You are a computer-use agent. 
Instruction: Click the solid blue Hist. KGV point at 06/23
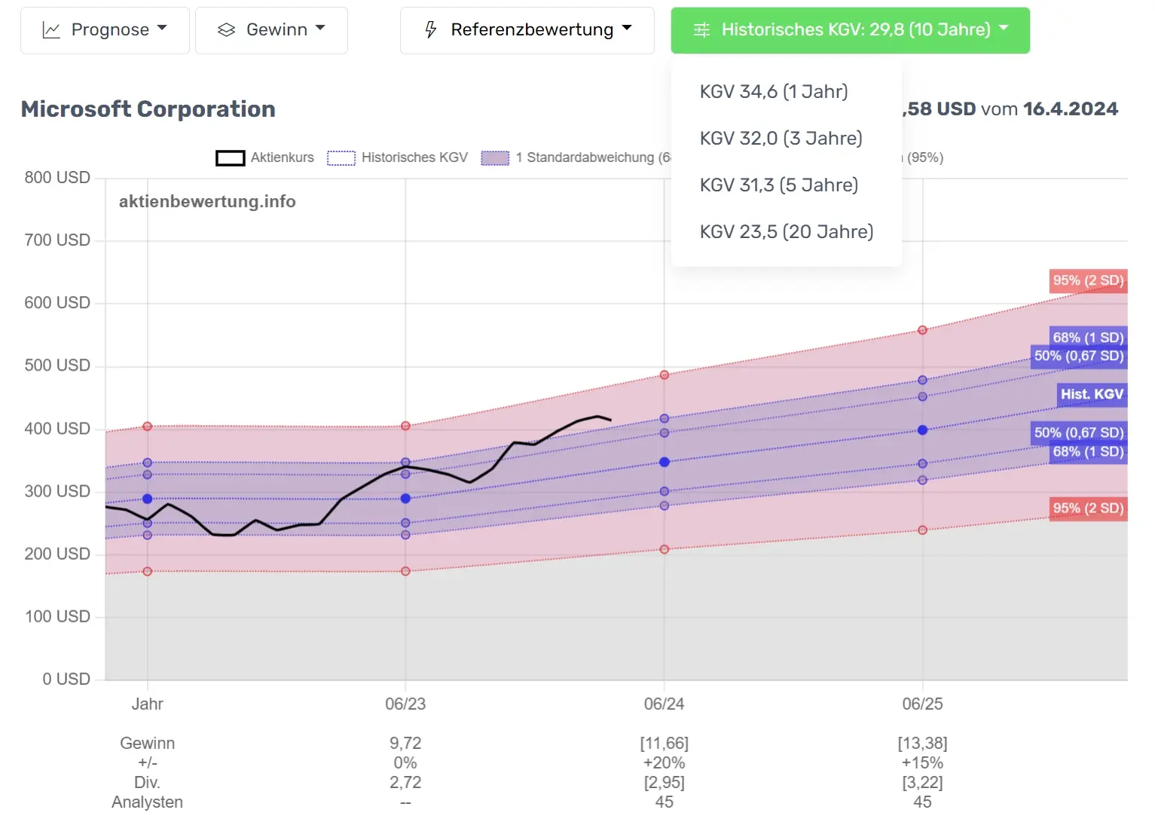pyautogui.click(x=405, y=499)
